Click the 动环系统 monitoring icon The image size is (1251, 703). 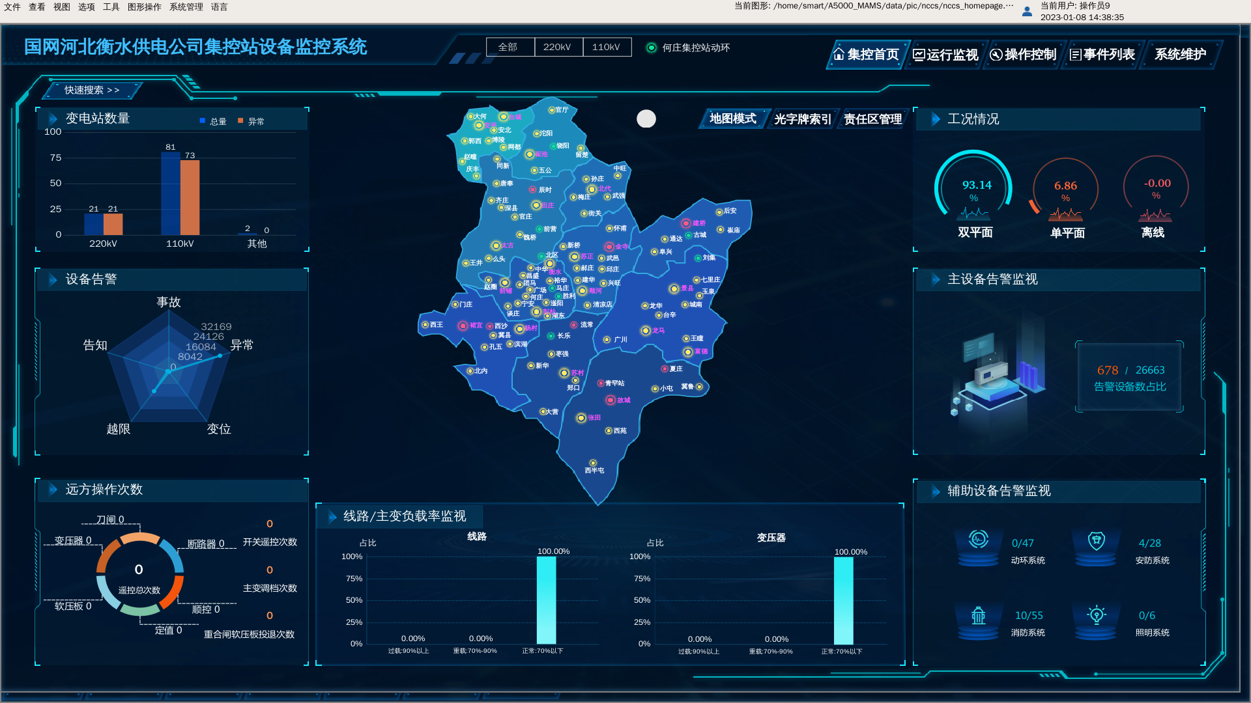pos(977,540)
